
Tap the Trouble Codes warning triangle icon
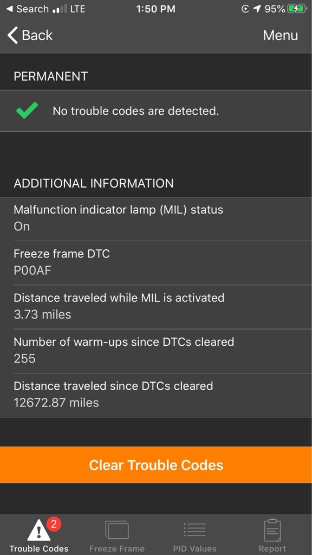[39, 531]
